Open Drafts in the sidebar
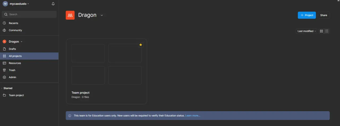The width and height of the screenshot is (340, 126). (x=29, y=49)
